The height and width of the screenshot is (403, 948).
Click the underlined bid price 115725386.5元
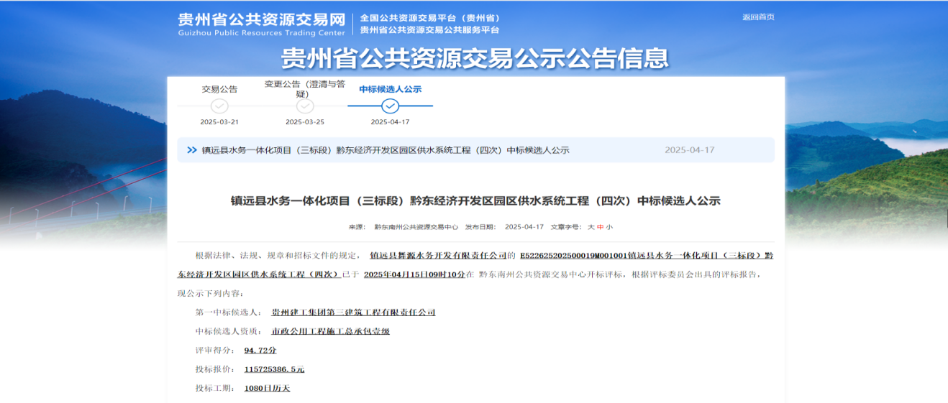pos(274,369)
